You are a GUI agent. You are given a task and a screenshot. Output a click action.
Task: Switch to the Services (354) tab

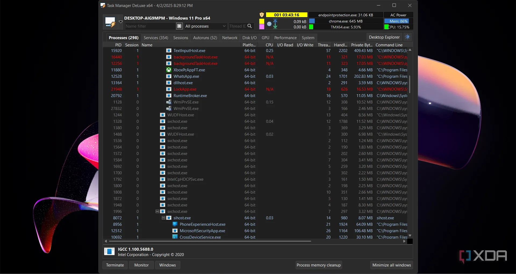pyautogui.click(x=156, y=38)
